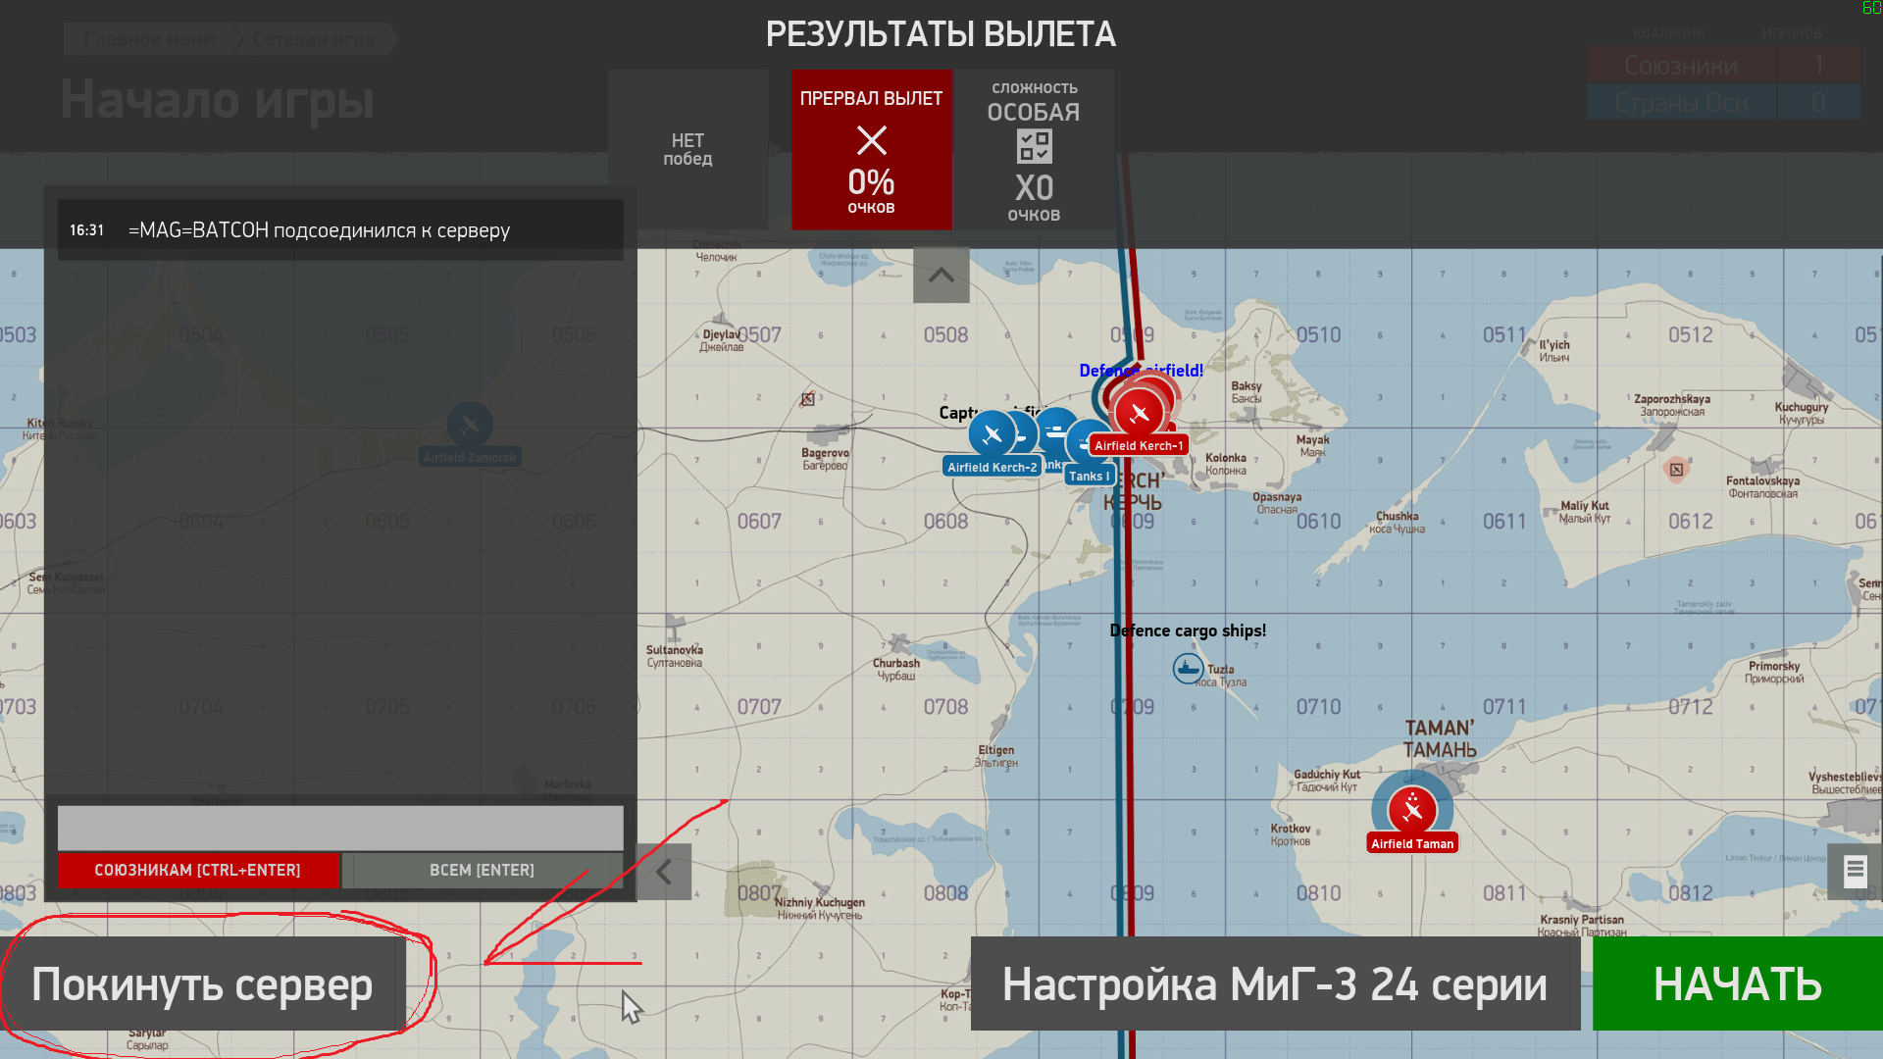This screenshot has height=1059, width=1883.
Task: Select the Союзники coalition row
Action: tap(1680, 66)
